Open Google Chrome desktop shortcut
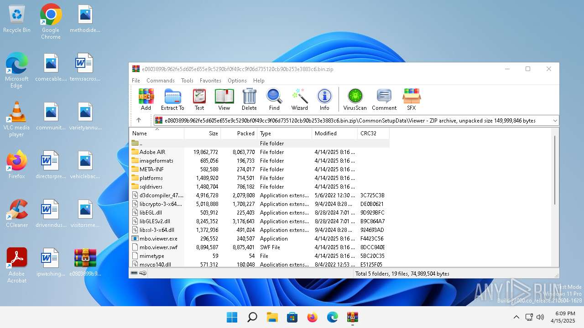 click(x=51, y=22)
